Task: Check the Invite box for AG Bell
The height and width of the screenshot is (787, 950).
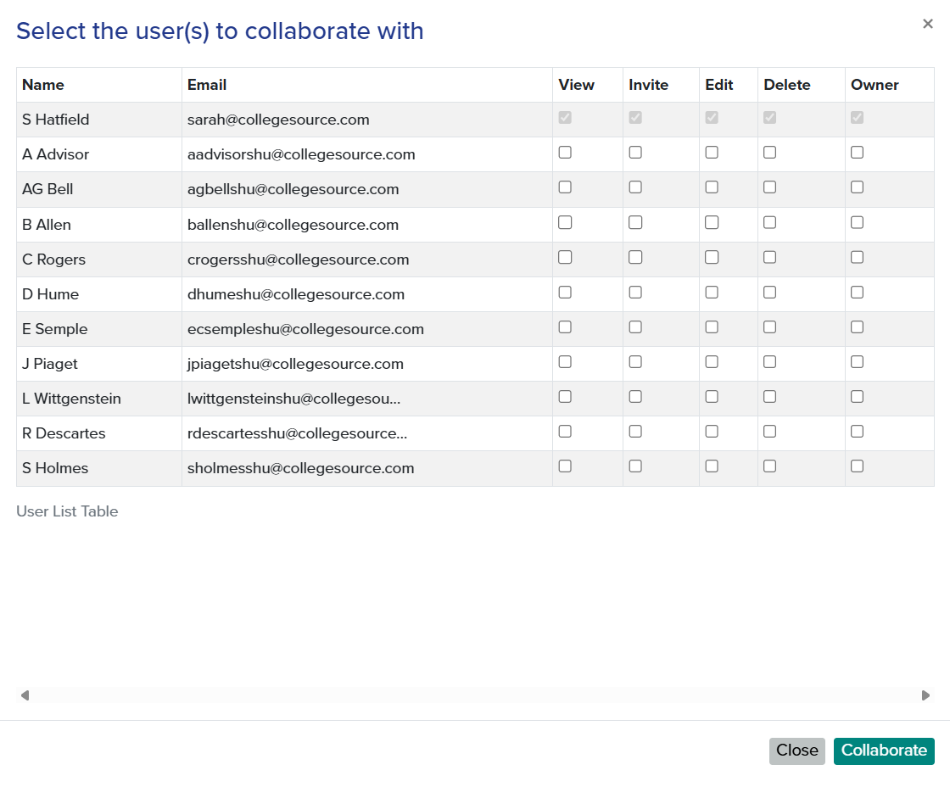Action: pyautogui.click(x=635, y=187)
